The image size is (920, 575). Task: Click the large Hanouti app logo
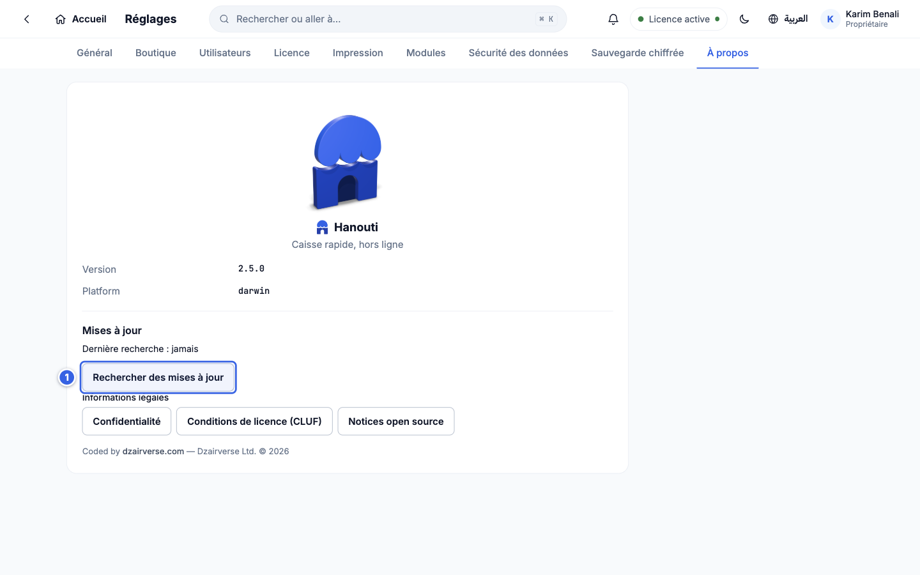coord(347,162)
